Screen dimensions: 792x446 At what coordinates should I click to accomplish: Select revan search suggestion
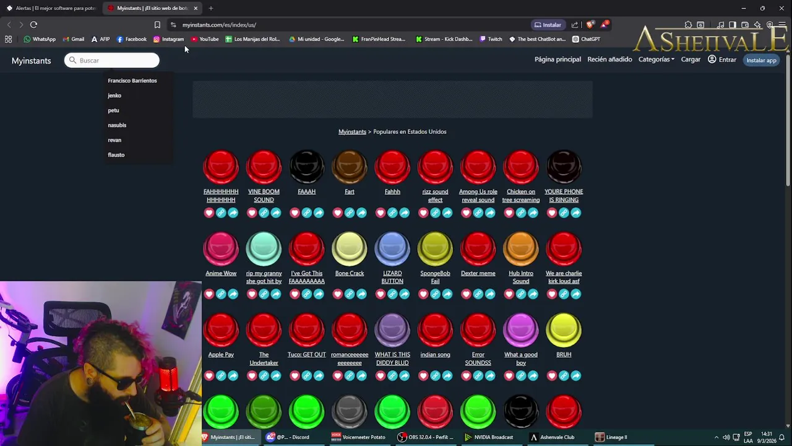[114, 140]
